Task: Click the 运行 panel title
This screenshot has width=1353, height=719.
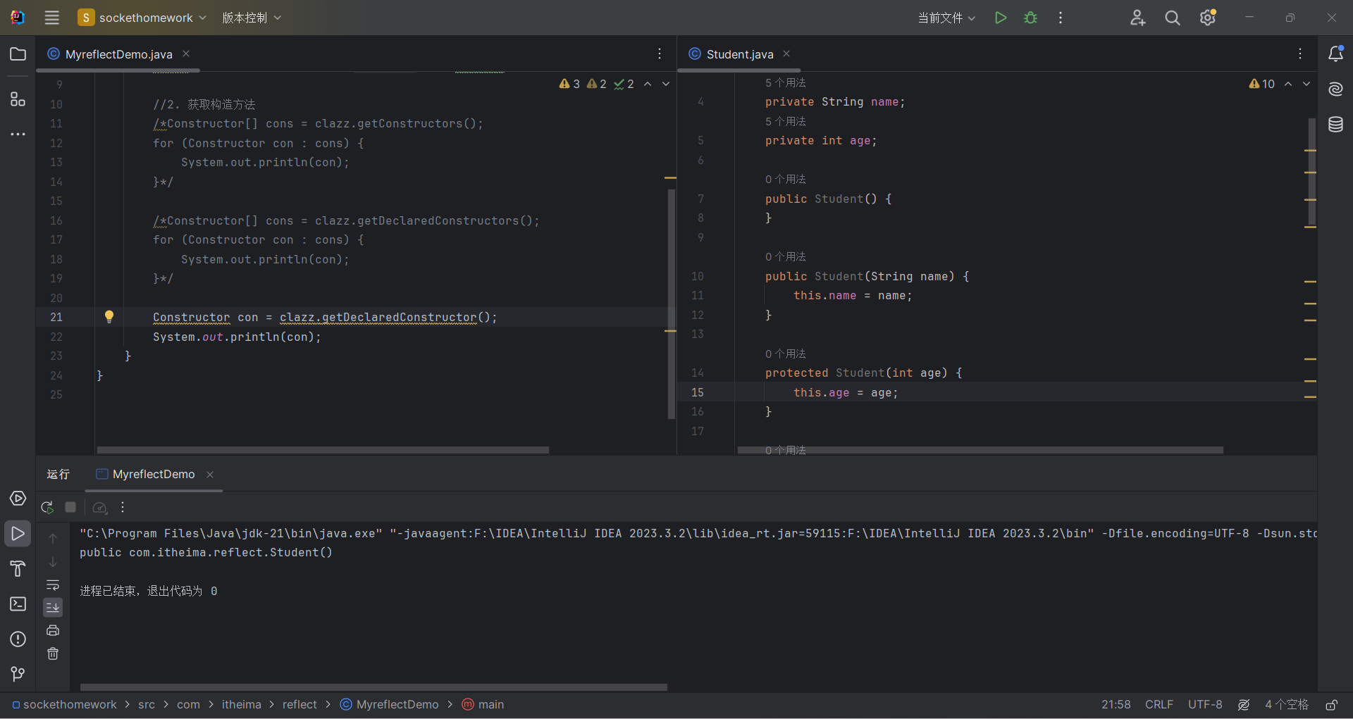Action: [x=58, y=475]
